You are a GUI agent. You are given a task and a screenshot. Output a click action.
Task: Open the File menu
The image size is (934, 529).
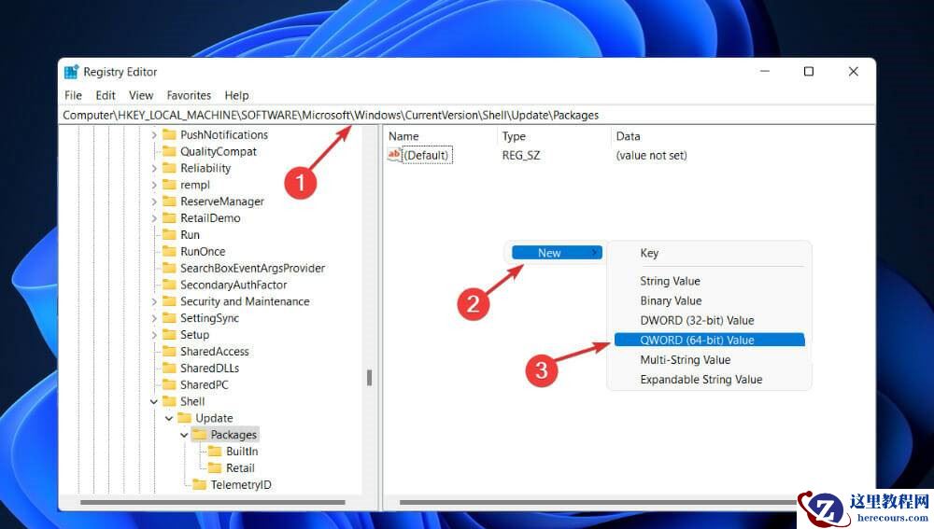pos(73,95)
